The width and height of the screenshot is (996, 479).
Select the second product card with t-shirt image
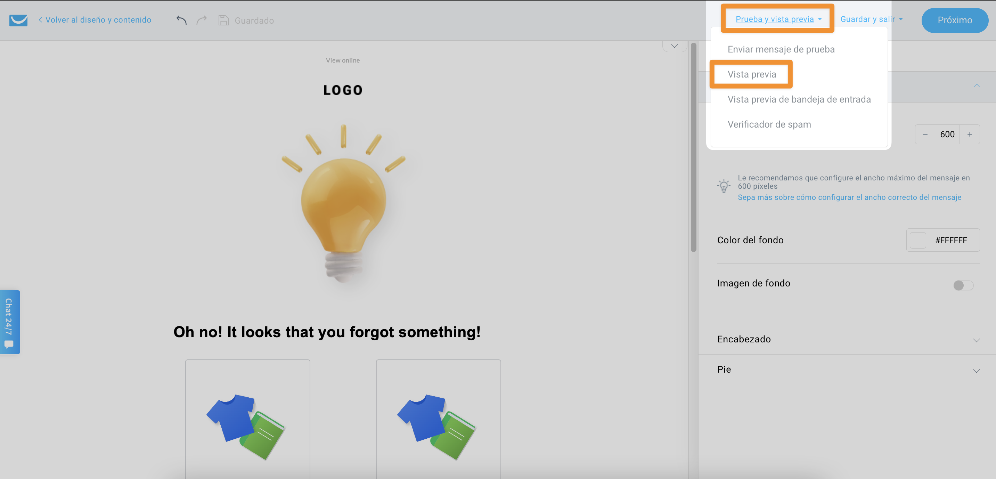coord(439,420)
